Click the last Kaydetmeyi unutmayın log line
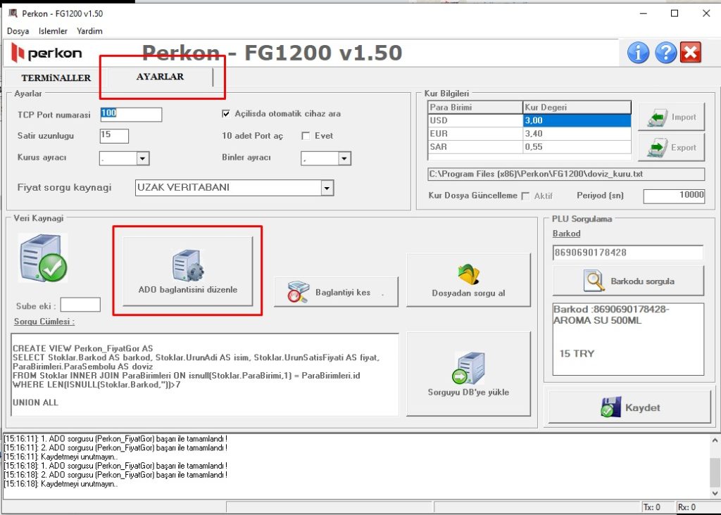Screen dimensions: 721x515 pos(61,484)
